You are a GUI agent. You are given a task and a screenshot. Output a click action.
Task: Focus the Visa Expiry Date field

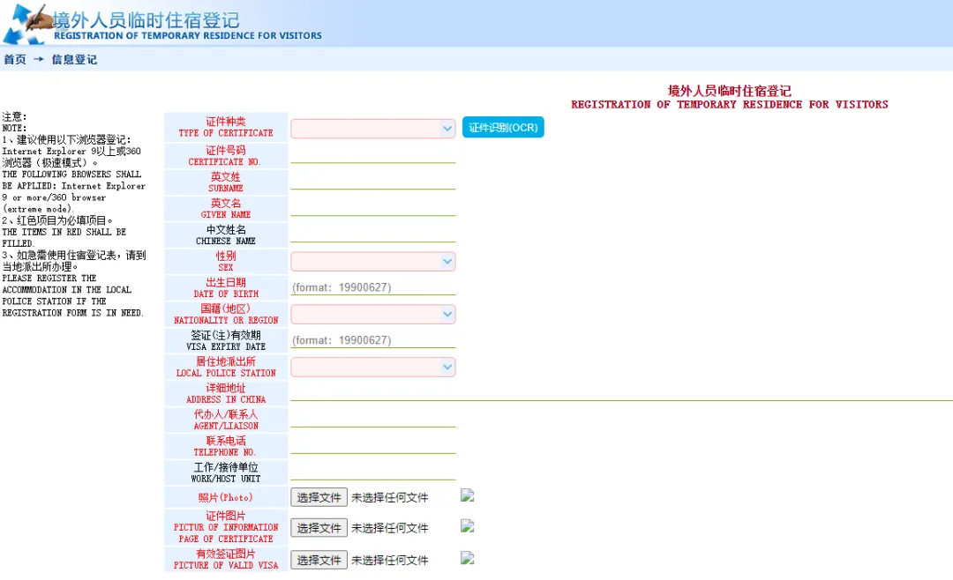point(373,340)
